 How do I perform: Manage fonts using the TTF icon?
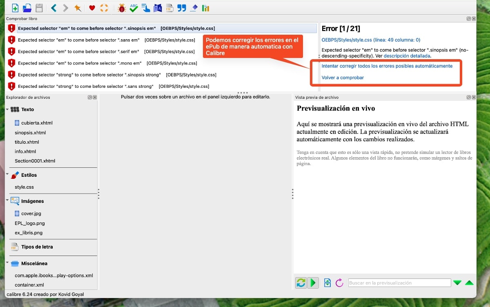pos(169,8)
